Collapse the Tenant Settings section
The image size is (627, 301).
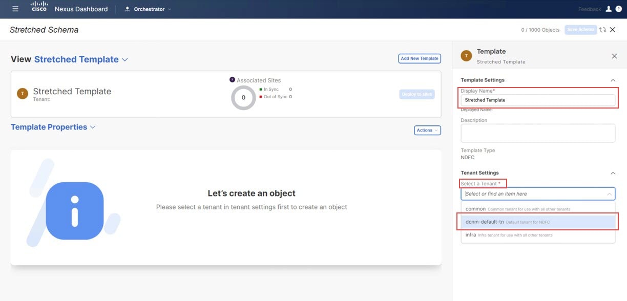point(613,173)
